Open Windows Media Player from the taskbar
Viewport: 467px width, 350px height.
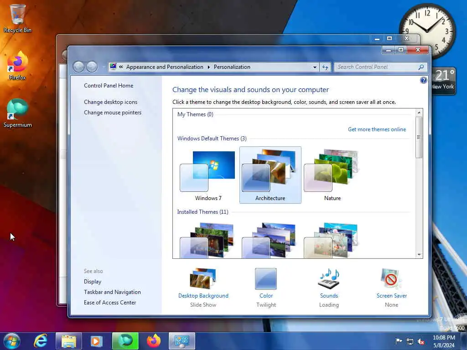tap(96, 341)
